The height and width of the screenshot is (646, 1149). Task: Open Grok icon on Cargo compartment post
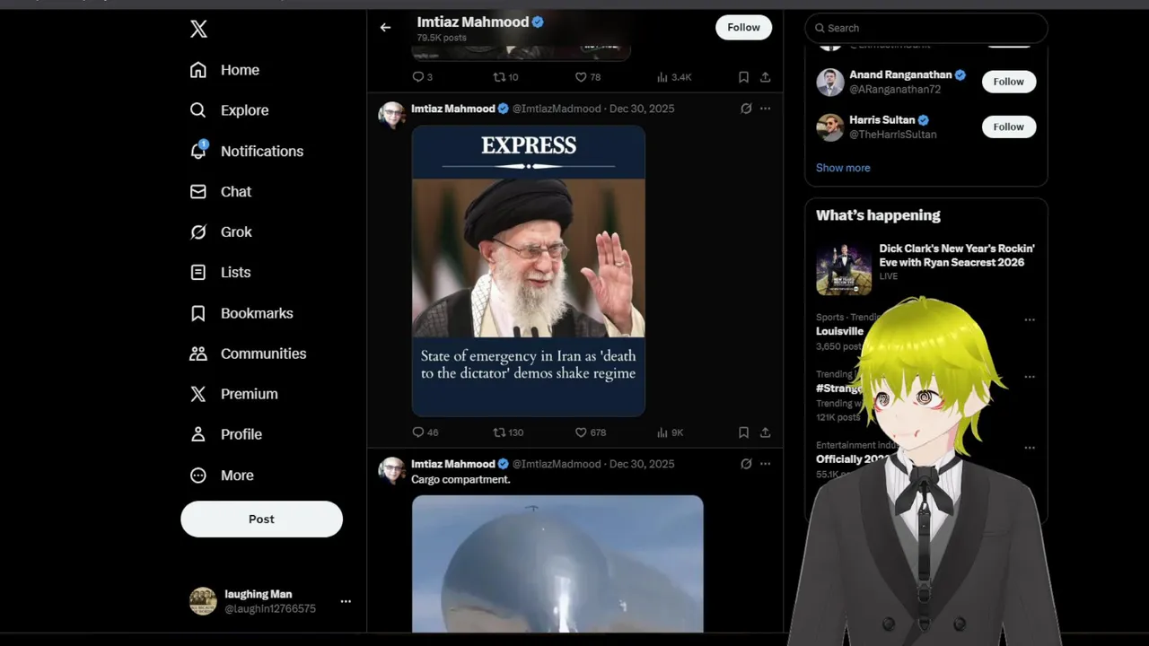746,464
